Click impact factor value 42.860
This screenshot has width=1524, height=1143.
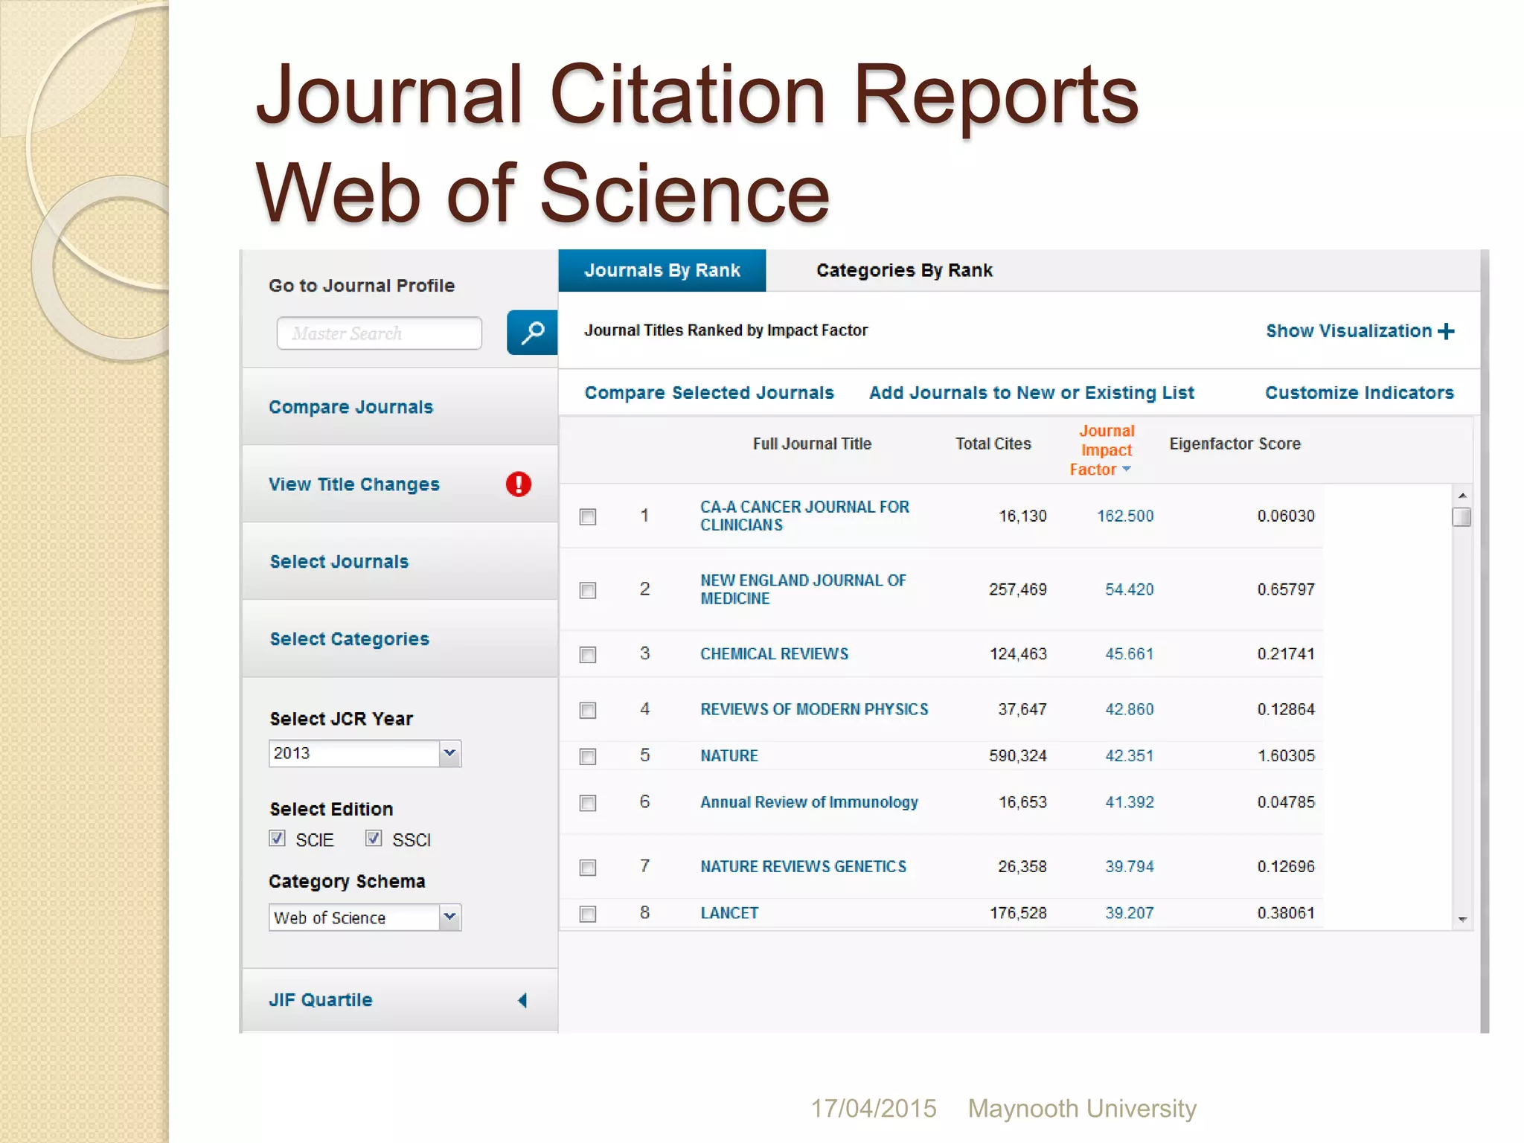tap(1129, 709)
